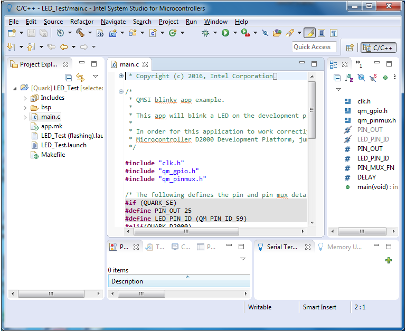Click the editor horizontal scrollbar thumb
The image size is (406, 331).
pos(186,232)
